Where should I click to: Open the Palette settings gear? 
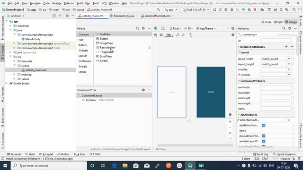click(143, 28)
